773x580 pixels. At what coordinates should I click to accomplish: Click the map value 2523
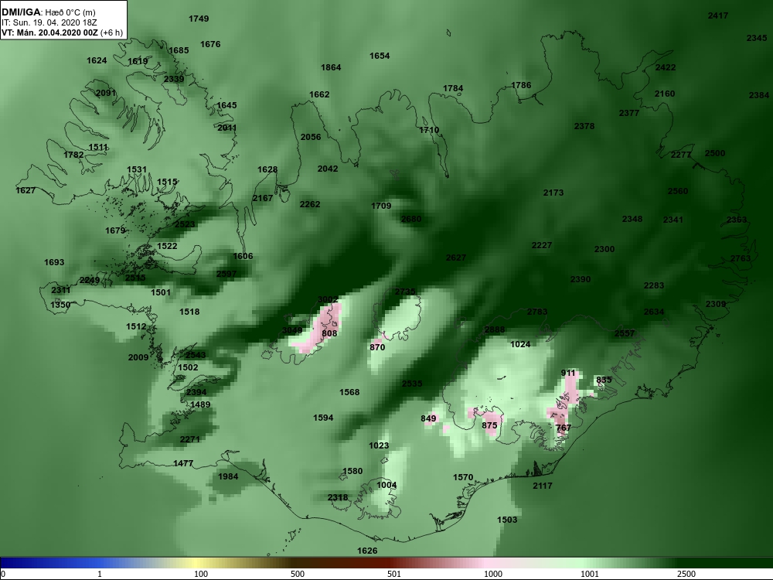click(185, 224)
